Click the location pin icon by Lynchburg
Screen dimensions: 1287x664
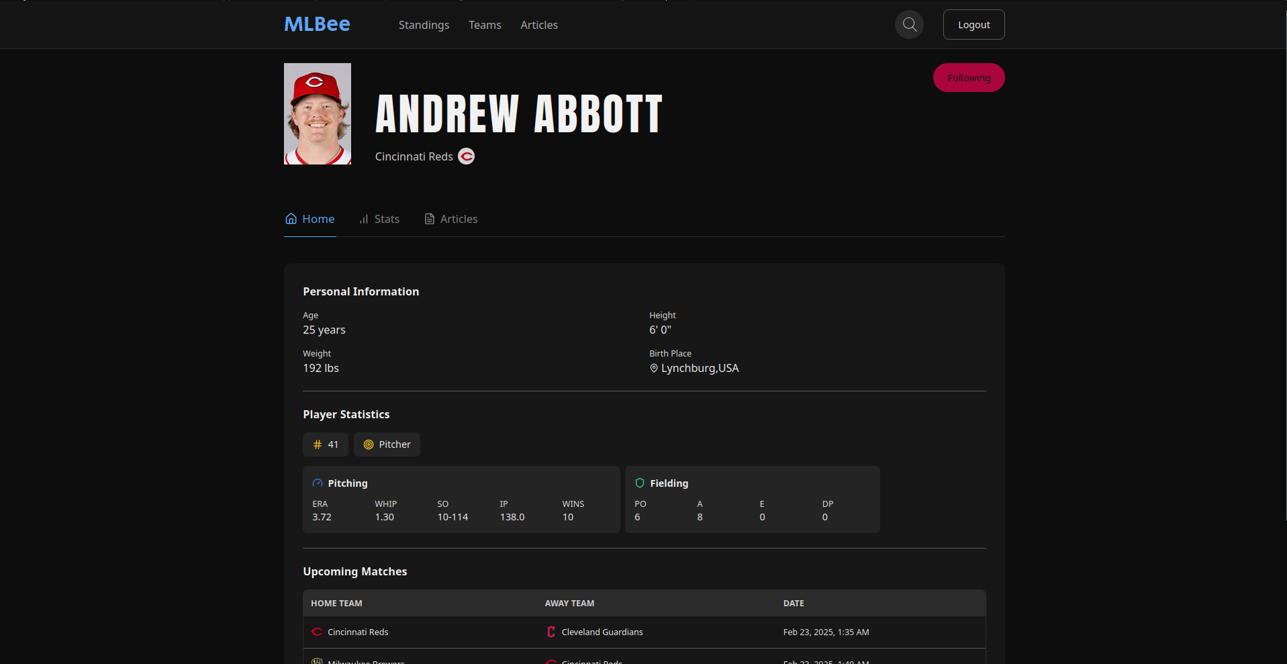coord(654,368)
